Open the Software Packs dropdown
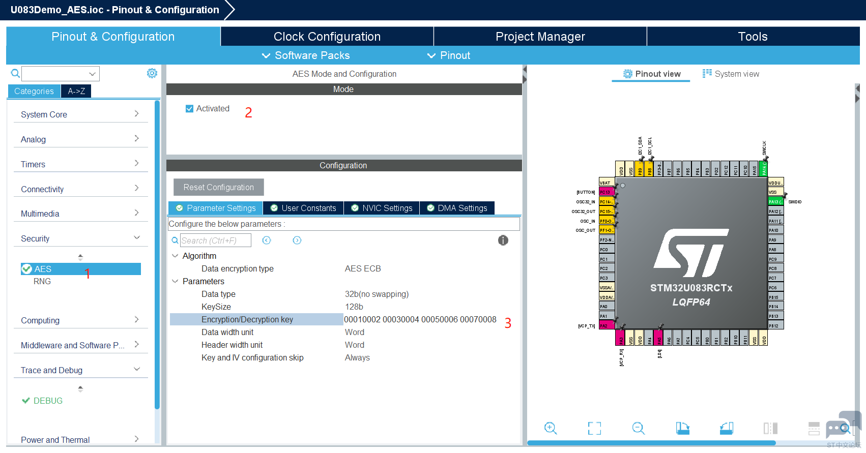 306,55
